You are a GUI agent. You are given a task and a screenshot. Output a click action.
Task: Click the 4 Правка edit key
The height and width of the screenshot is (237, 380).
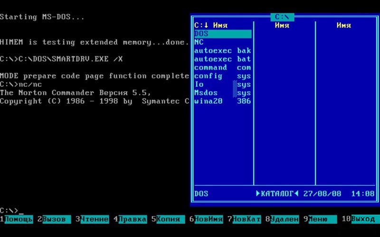[130, 219]
